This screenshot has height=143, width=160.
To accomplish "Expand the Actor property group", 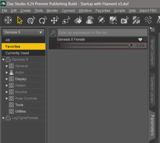I will coord(7,72).
